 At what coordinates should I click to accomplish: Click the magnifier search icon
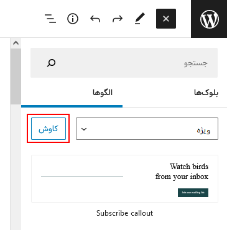(x=51, y=63)
